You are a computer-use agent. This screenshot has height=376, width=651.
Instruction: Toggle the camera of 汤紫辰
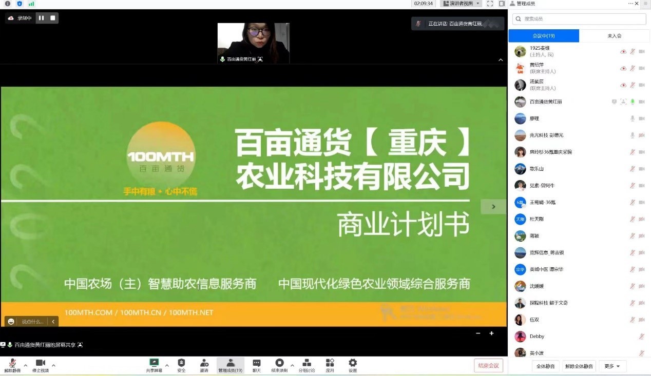(x=642, y=85)
